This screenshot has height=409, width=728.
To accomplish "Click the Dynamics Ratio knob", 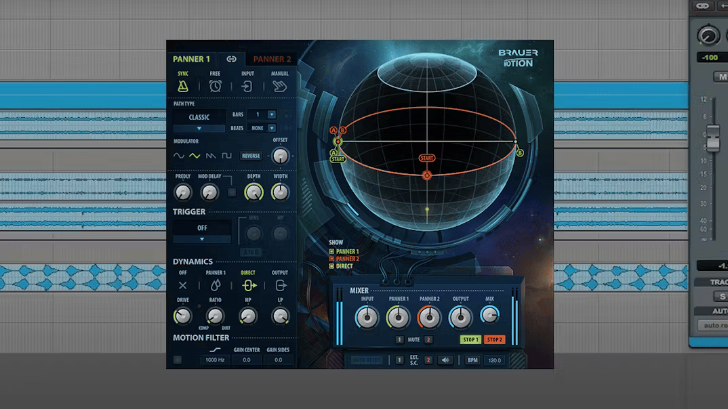I will point(215,316).
